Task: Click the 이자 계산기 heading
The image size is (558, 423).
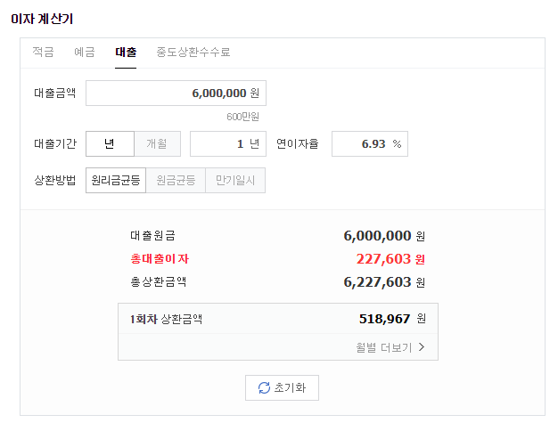Action: pos(42,19)
